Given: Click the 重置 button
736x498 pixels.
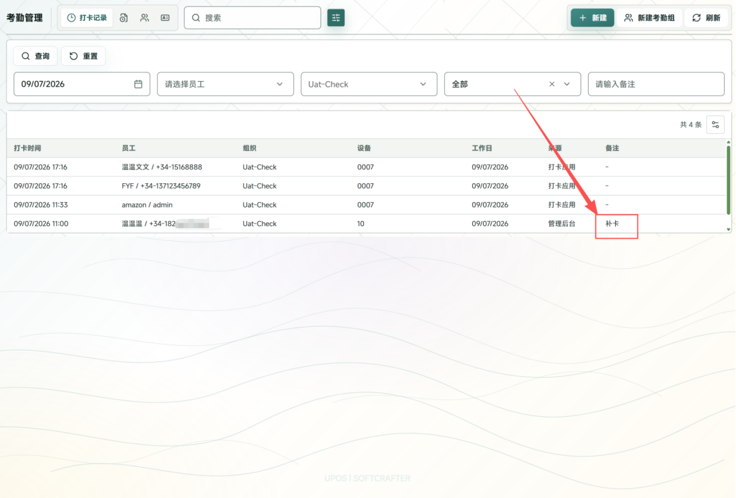Looking at the screenshot, I should click(83, 56).
